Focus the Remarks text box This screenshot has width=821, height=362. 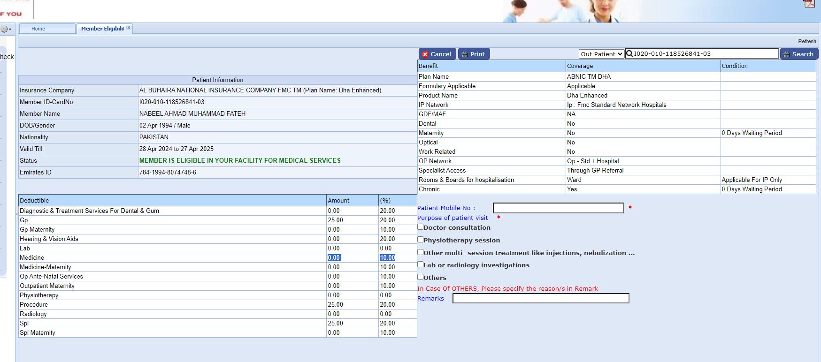(x=540, y=298)
